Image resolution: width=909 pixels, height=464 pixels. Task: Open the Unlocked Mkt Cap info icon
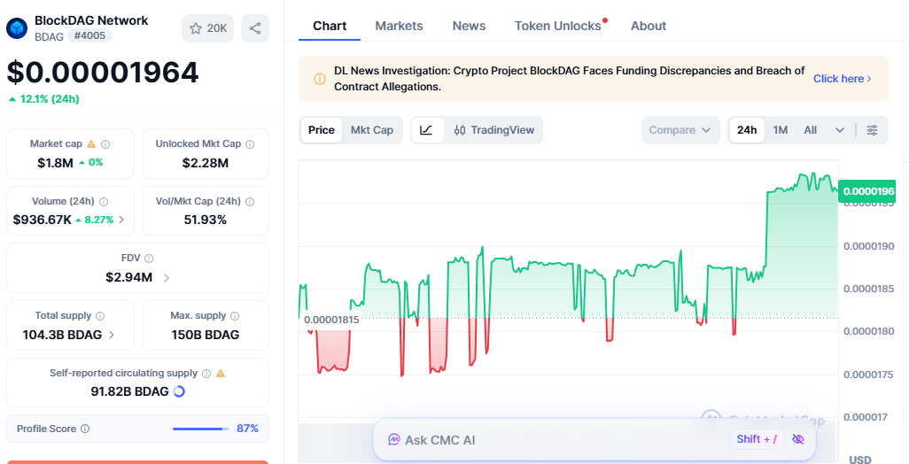(250, 144)
